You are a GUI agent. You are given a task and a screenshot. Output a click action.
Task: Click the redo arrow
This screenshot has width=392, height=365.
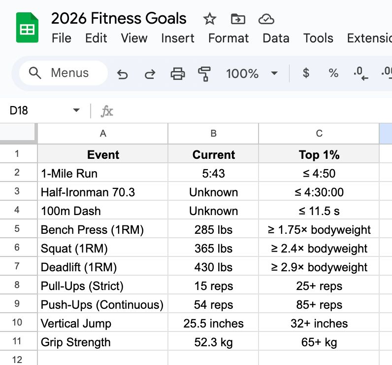(150, 74)
